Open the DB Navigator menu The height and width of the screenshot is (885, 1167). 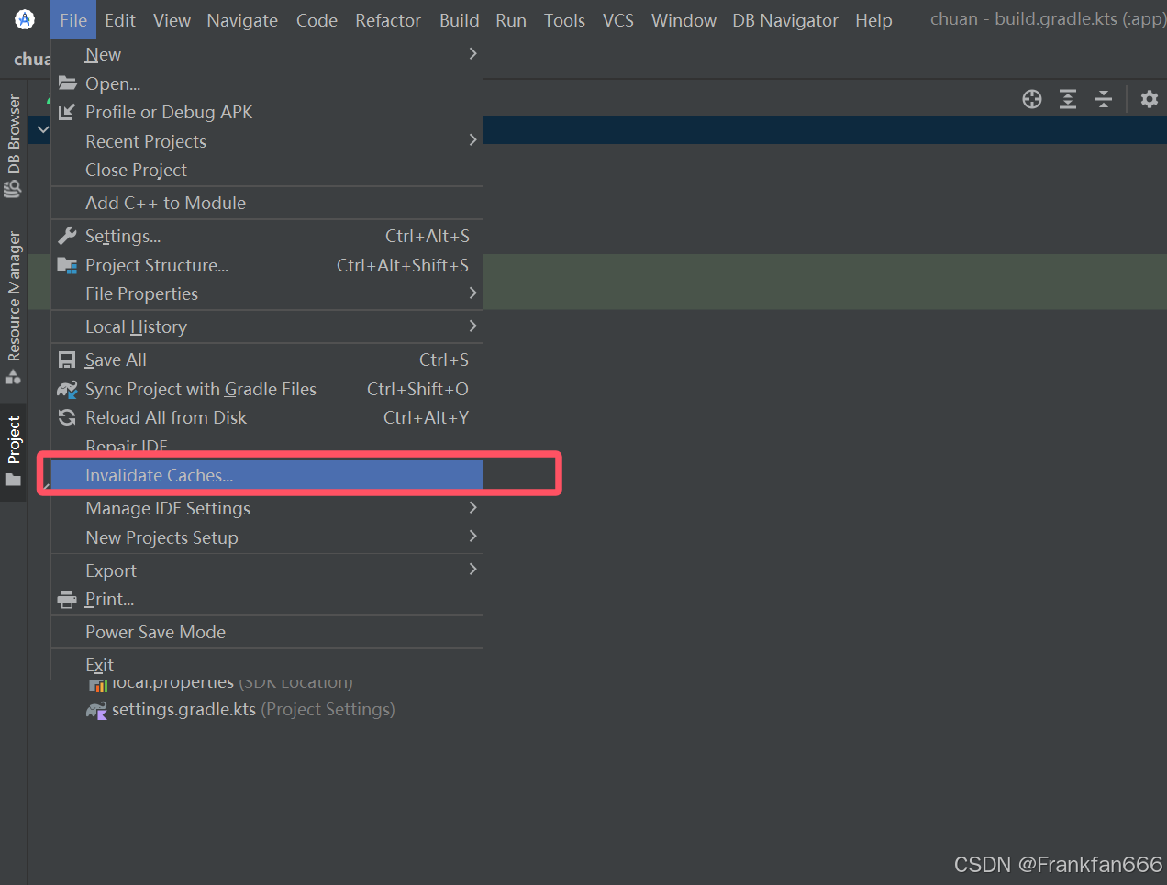point(785,19)
